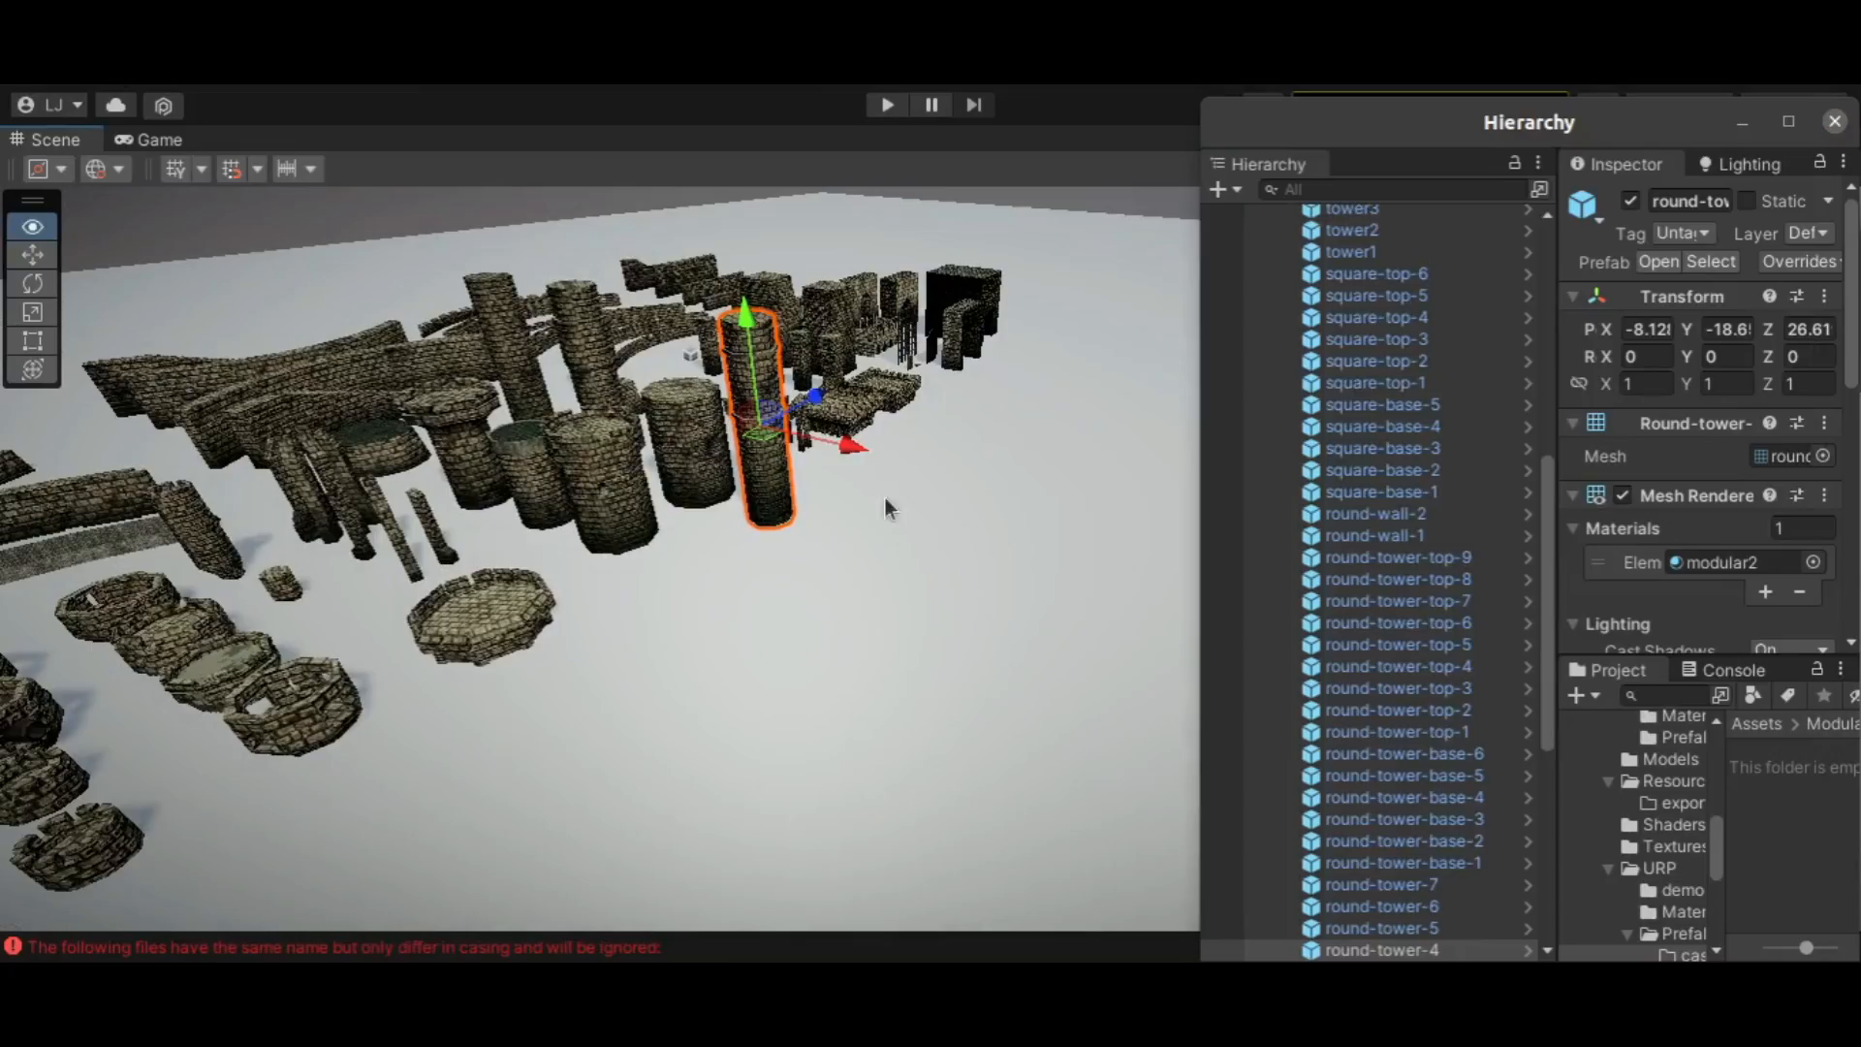Select the Rect tool

click(x=32, y=340)
